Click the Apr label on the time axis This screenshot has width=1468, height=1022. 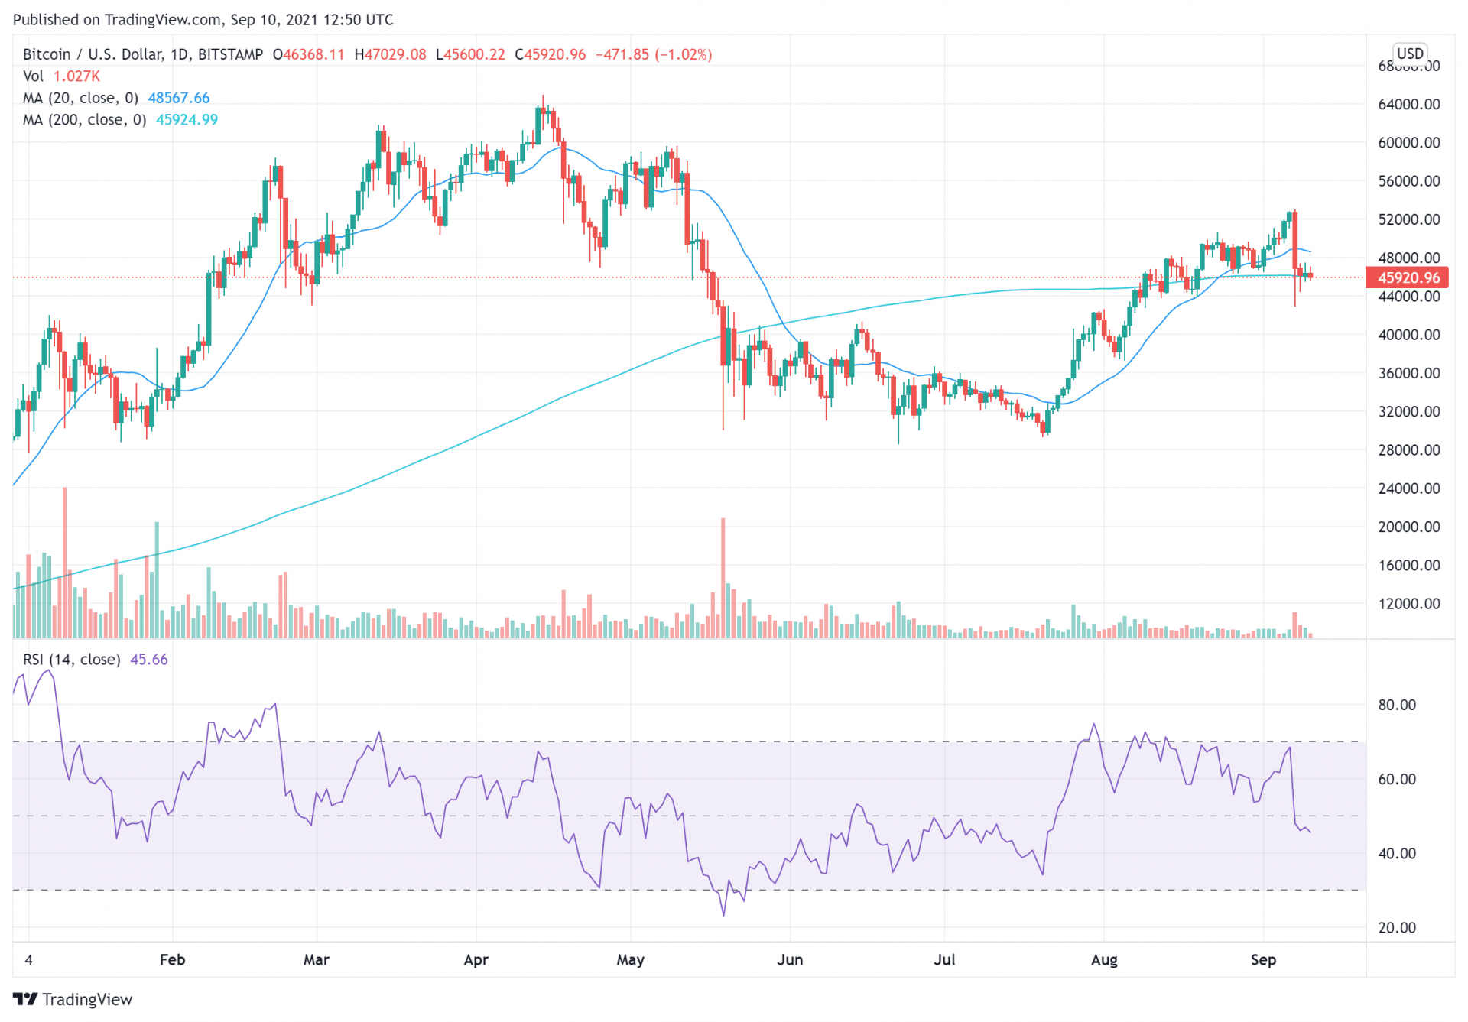pyautogui.click(x=476, y=959)
